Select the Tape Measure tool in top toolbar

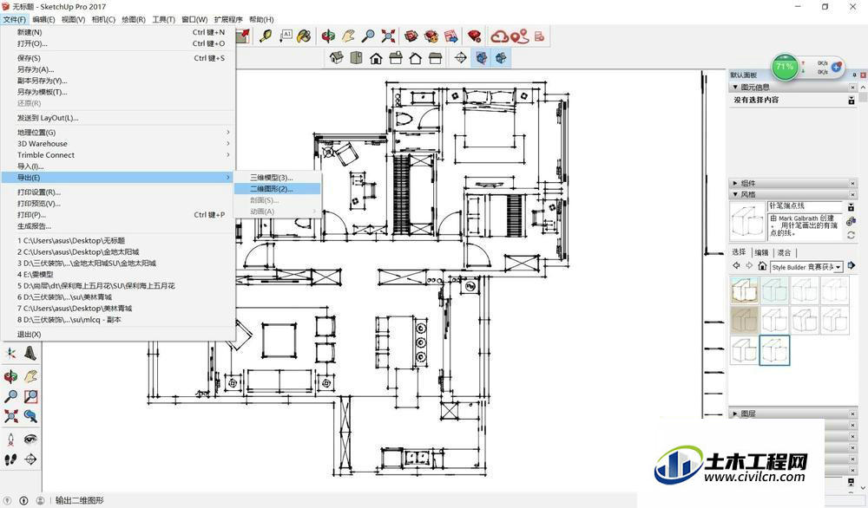click(266, 36)
